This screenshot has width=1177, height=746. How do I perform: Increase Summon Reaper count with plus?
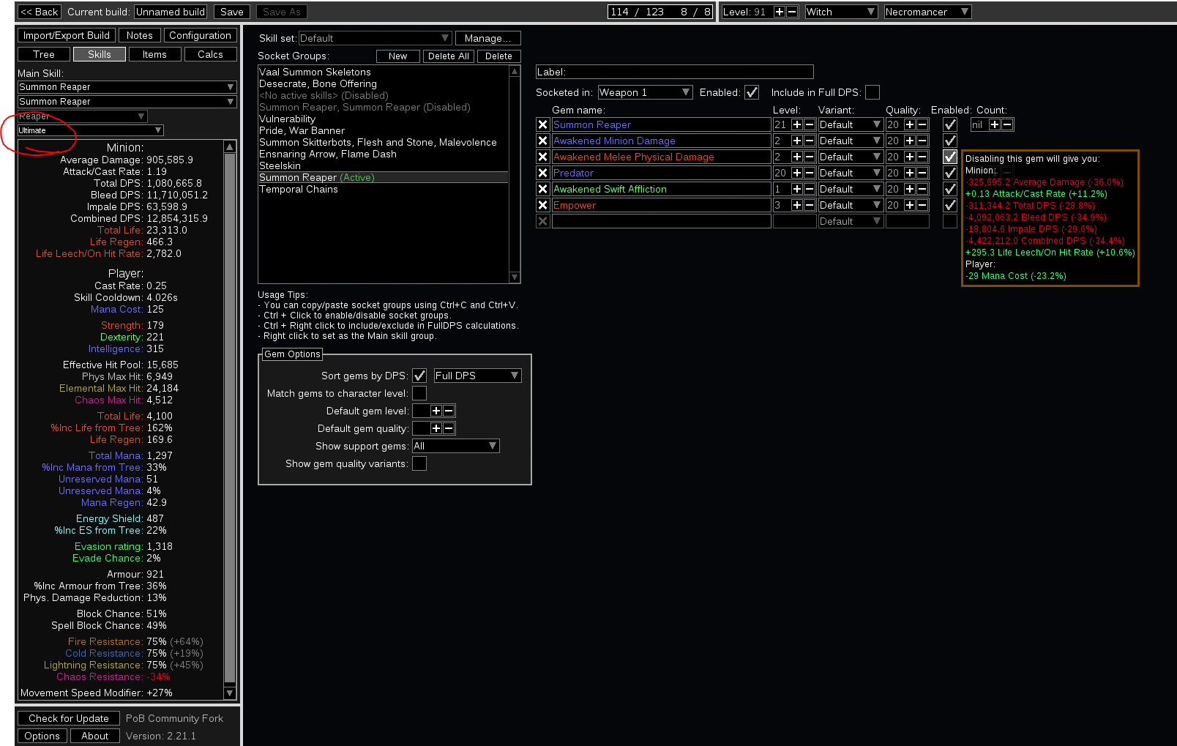[995, 124]
